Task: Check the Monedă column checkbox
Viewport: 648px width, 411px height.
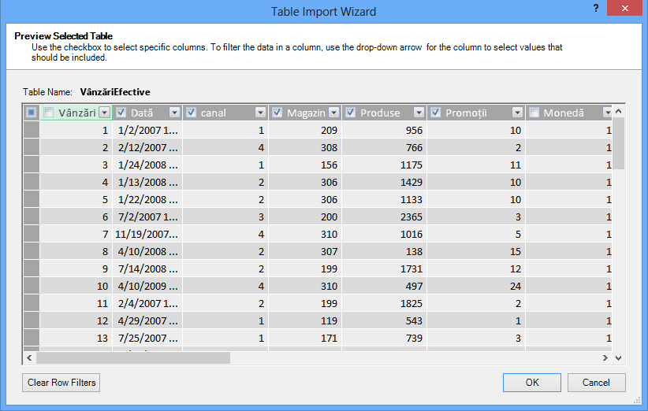Action: (x=534, y=113)
